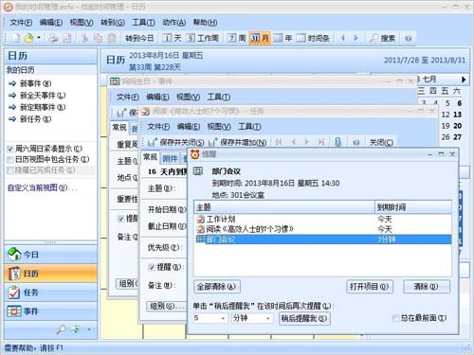Image resolution: width=474 pixels, height=355 pixels.
Task: Open the 帮助(H) menu
Action: pyautogui.click(x=205, y=23)
